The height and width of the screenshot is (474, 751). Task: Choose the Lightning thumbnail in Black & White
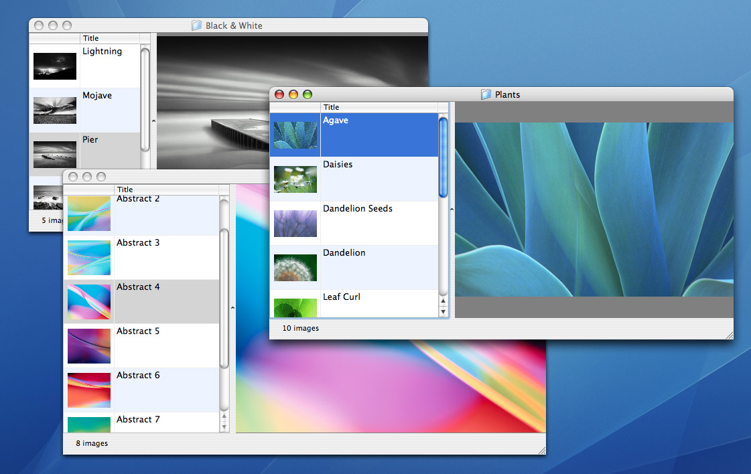click(55, 66)
